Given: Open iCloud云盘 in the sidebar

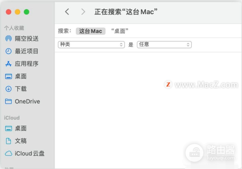Looking at the screenshot, I should (29, 154).
